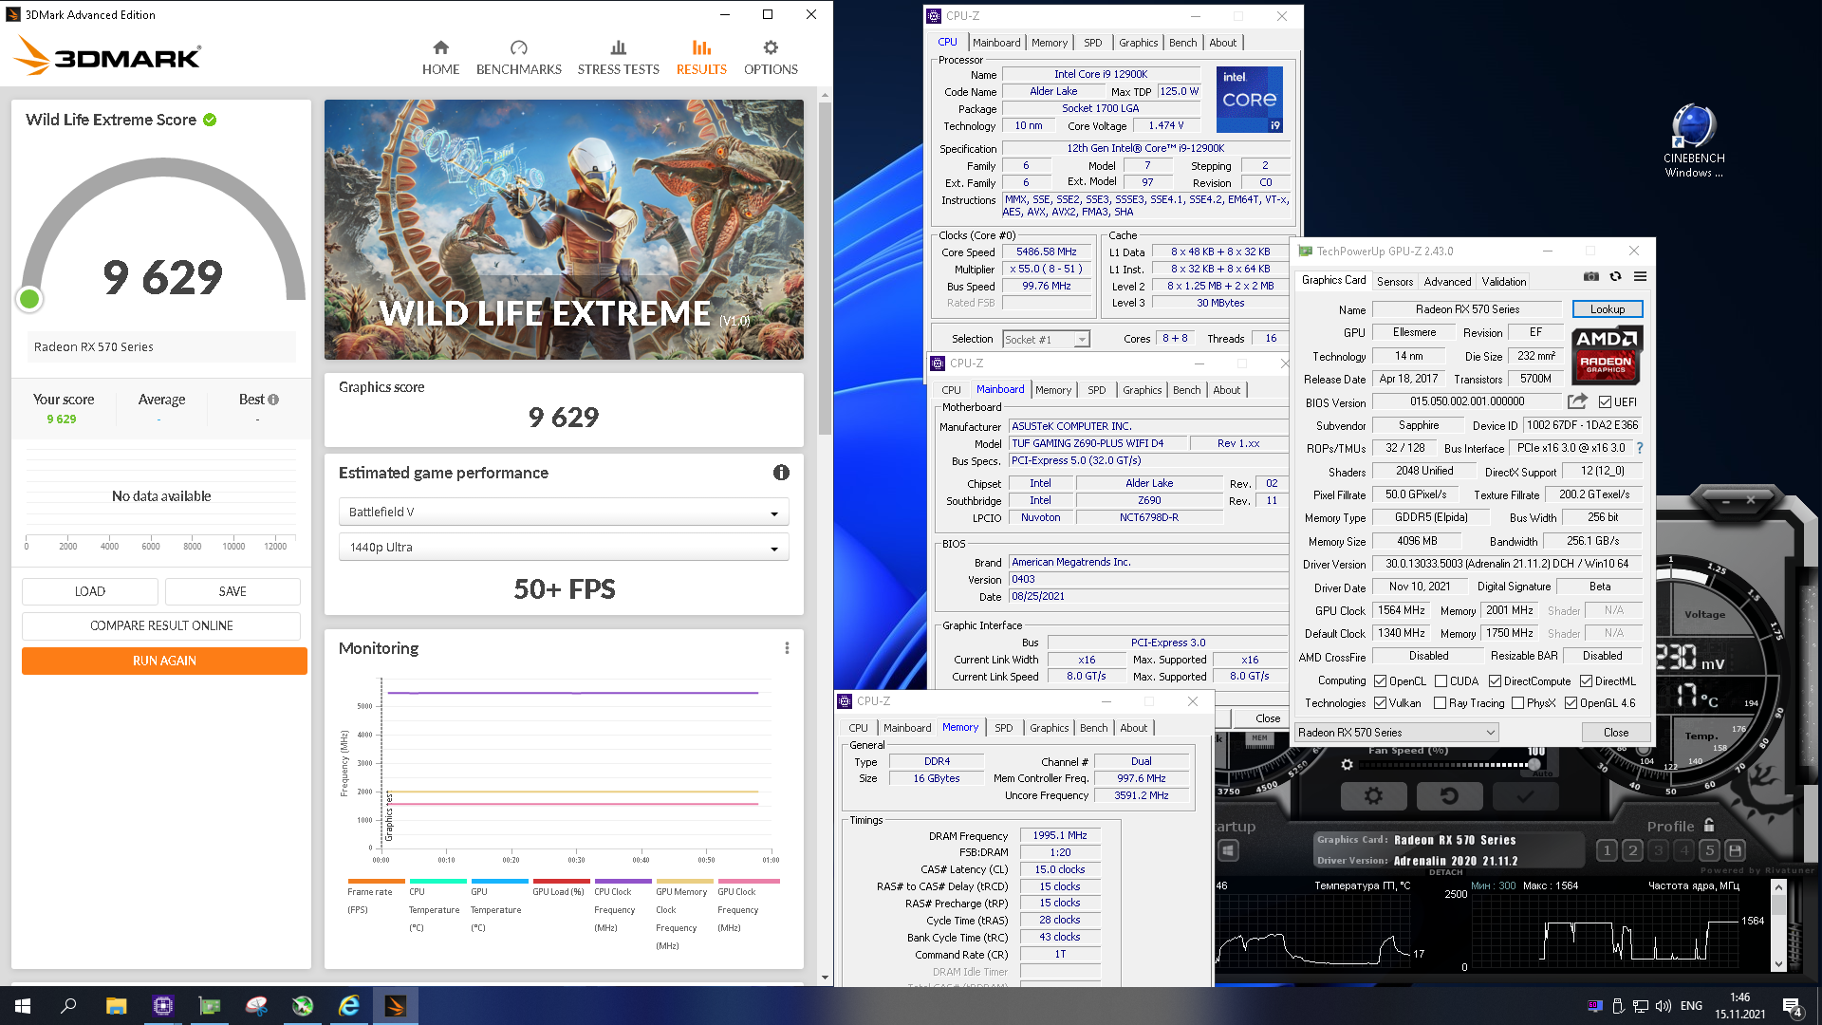Click GPU-Z Close button
The image size is (1822, 1025).
coord(1616,733)
